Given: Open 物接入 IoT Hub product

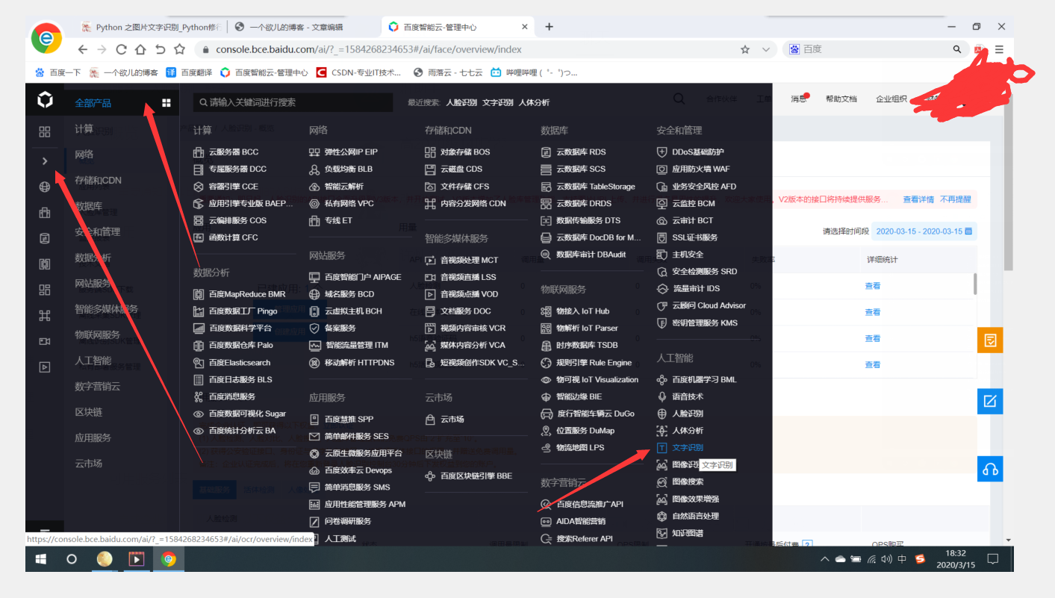Looking at the screenshot, I should [x=582, y=311].
